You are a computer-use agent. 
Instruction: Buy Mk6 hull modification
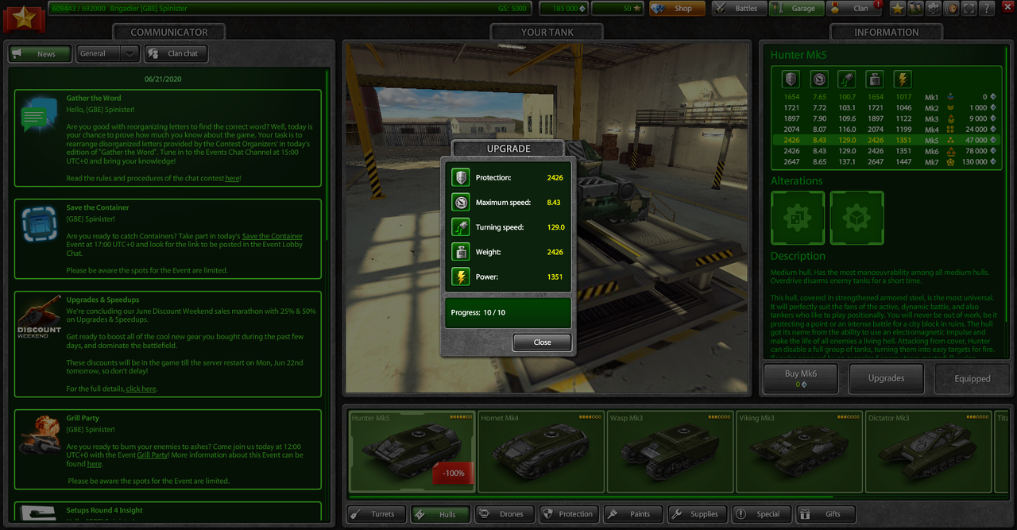pos(801,379)
